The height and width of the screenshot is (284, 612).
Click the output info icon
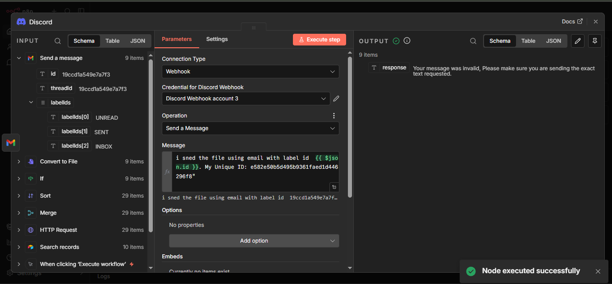coord(407,41)
